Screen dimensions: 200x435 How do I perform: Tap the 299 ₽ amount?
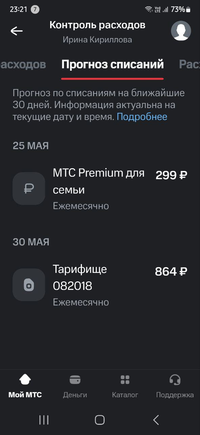pos(172,175)
